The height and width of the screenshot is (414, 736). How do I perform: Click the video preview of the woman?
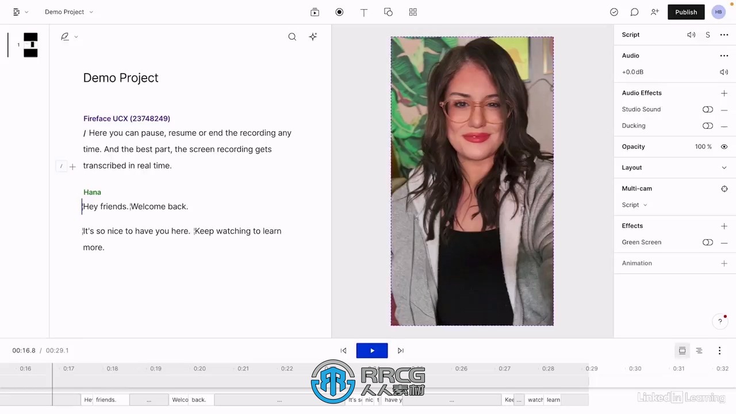472,181
